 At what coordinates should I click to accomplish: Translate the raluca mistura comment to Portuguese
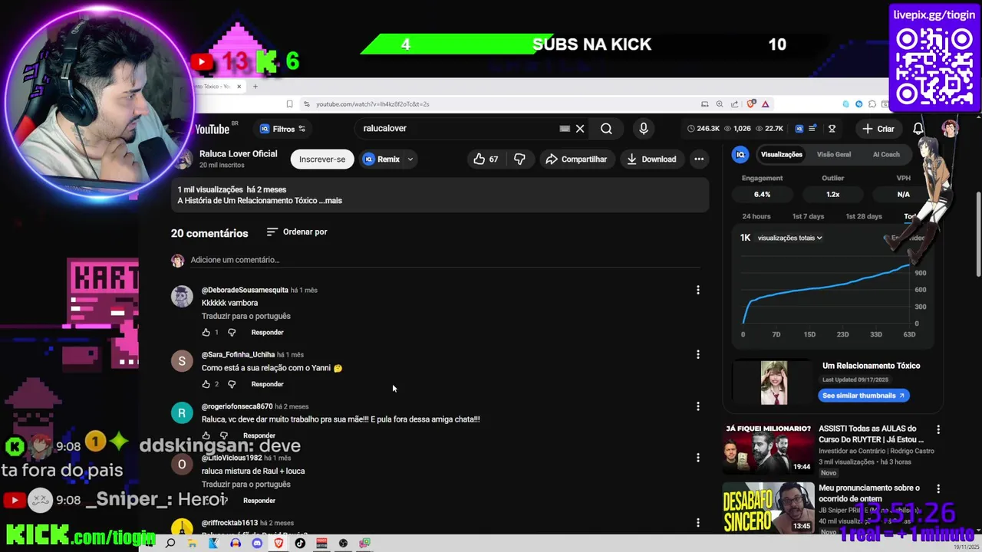[246, 485]
